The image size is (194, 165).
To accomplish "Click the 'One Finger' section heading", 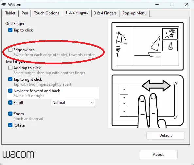I will (x=15, y=24).
